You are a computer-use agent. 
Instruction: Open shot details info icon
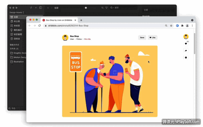[x=186, y=58]
